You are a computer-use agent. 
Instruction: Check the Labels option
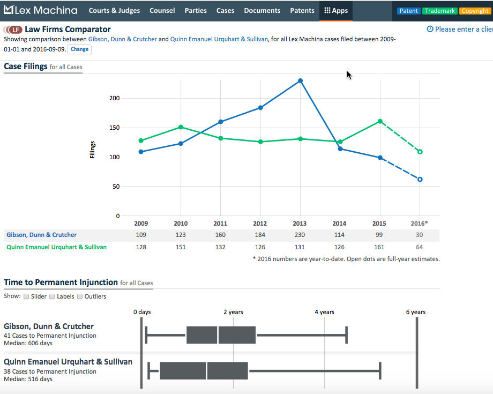(52, 296)
